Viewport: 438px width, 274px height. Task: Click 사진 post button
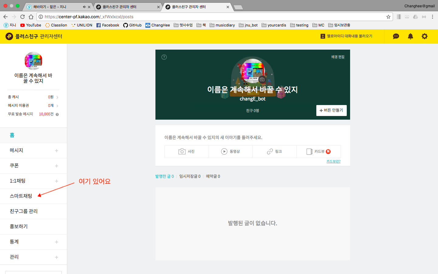187,152
